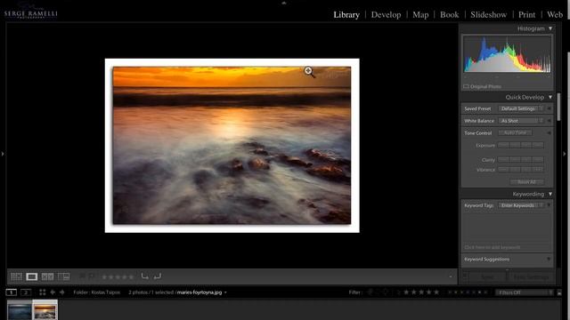Screen dimensions: 570x320
Task: Collapse right panel with edge arrow
Action: click(x=565, y=154)
